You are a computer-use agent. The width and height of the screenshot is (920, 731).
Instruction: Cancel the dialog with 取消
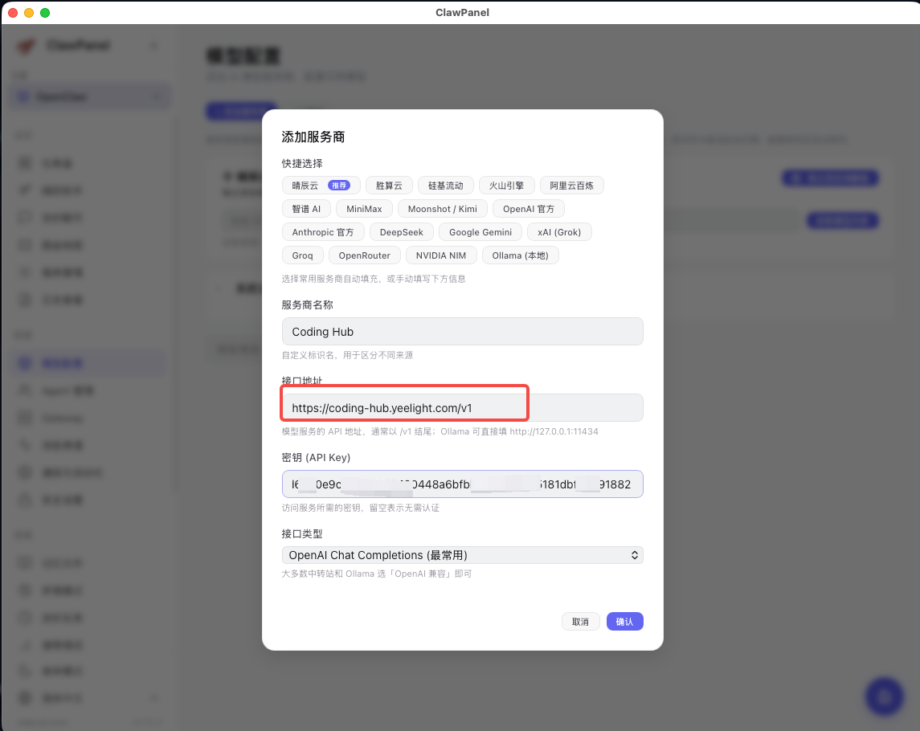pos(580,621)
